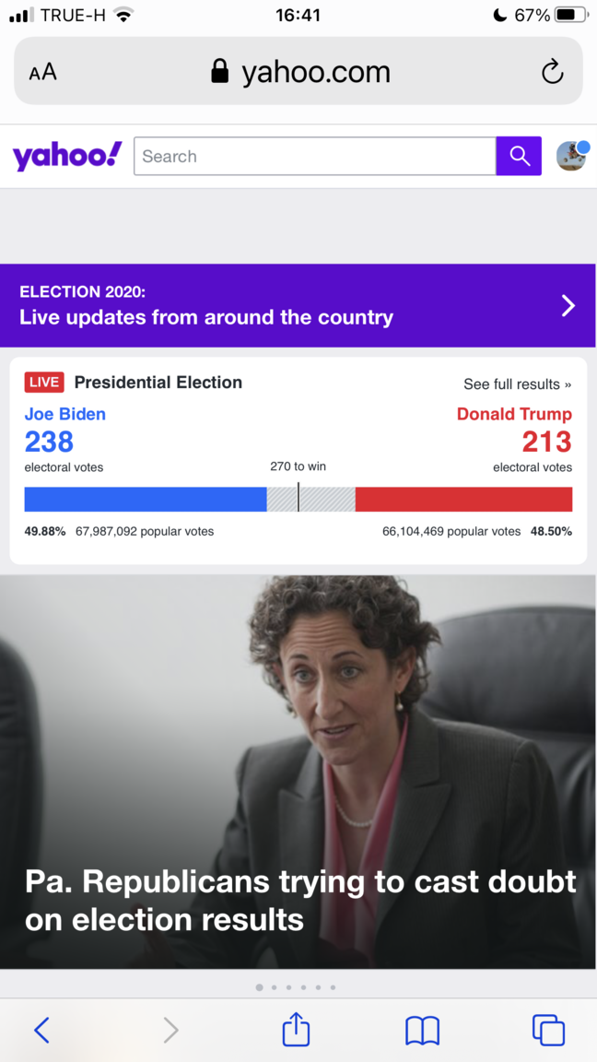This screenshot has width=597, height=1062.
Task: Select the second carousel pagination dot
Action: coord(274,987)
